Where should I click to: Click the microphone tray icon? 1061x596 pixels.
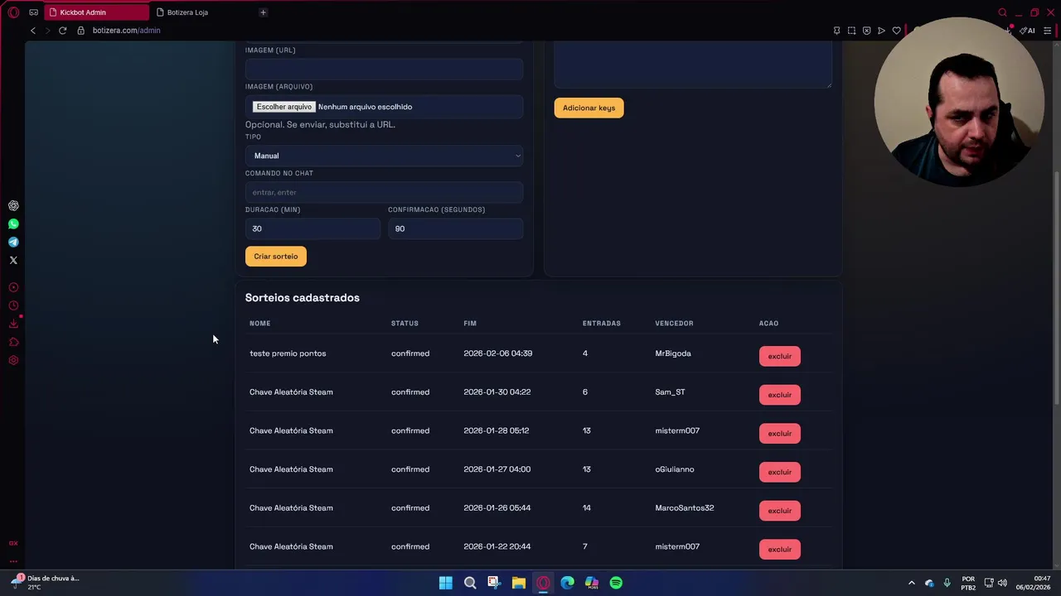[947, 583]
